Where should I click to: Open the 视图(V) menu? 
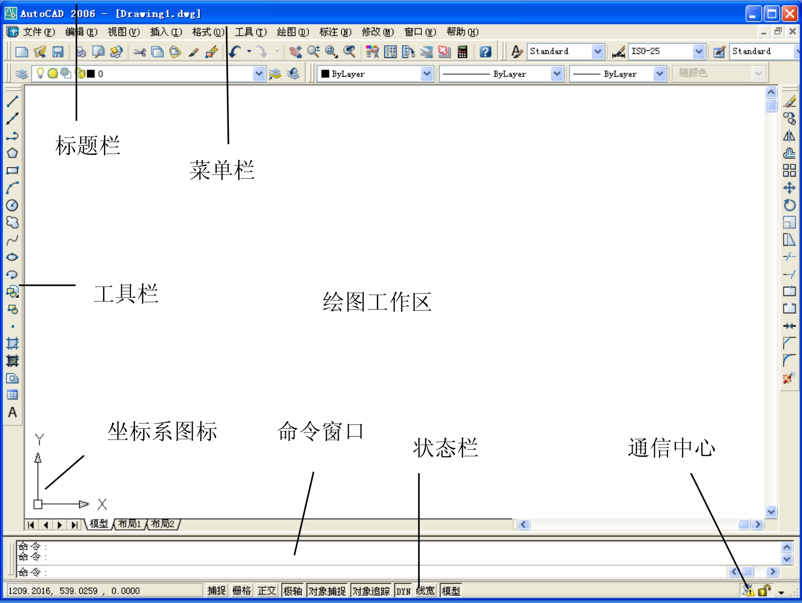click(123, 31)
